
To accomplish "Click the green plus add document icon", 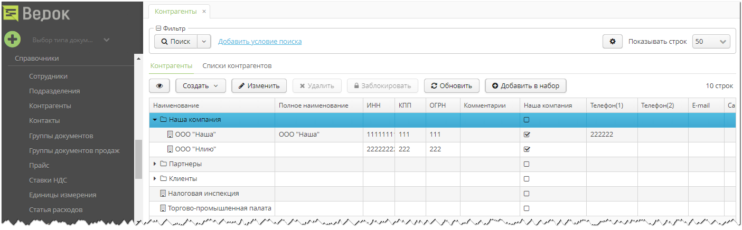I will pos(12,39).
